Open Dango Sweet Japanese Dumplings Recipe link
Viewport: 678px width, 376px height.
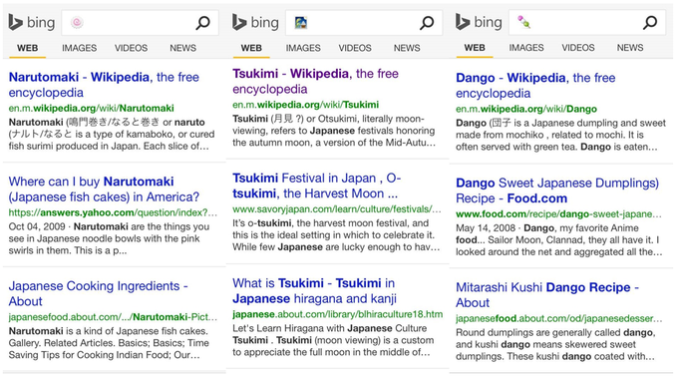(557, 190)
